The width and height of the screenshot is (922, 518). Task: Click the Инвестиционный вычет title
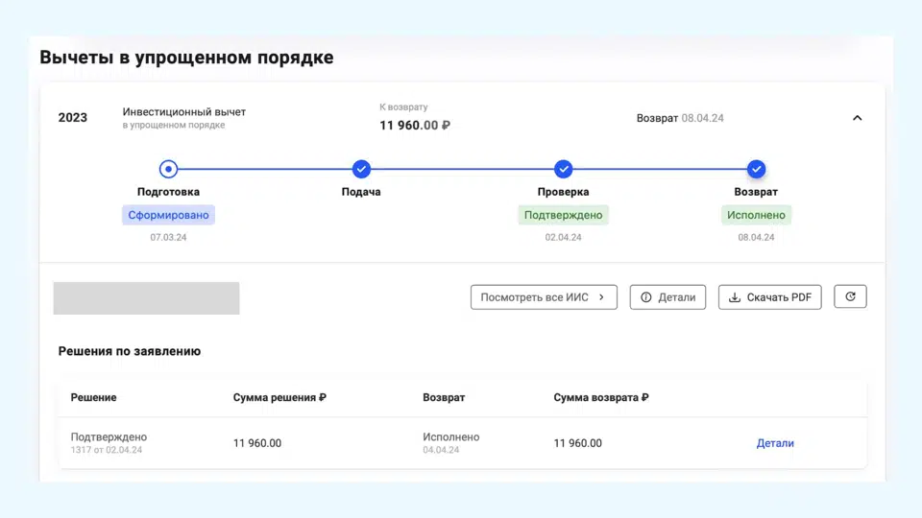[x=184, y=112]
